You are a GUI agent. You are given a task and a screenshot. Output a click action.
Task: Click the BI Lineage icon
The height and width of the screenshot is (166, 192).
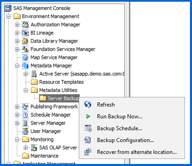[25, 33]
